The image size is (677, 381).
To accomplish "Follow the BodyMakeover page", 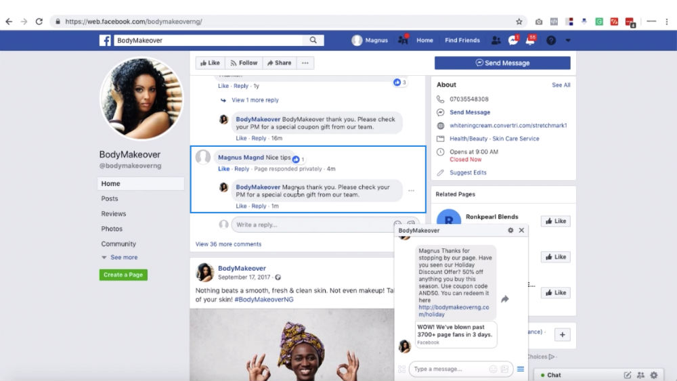I will click(x=244, y=63).
